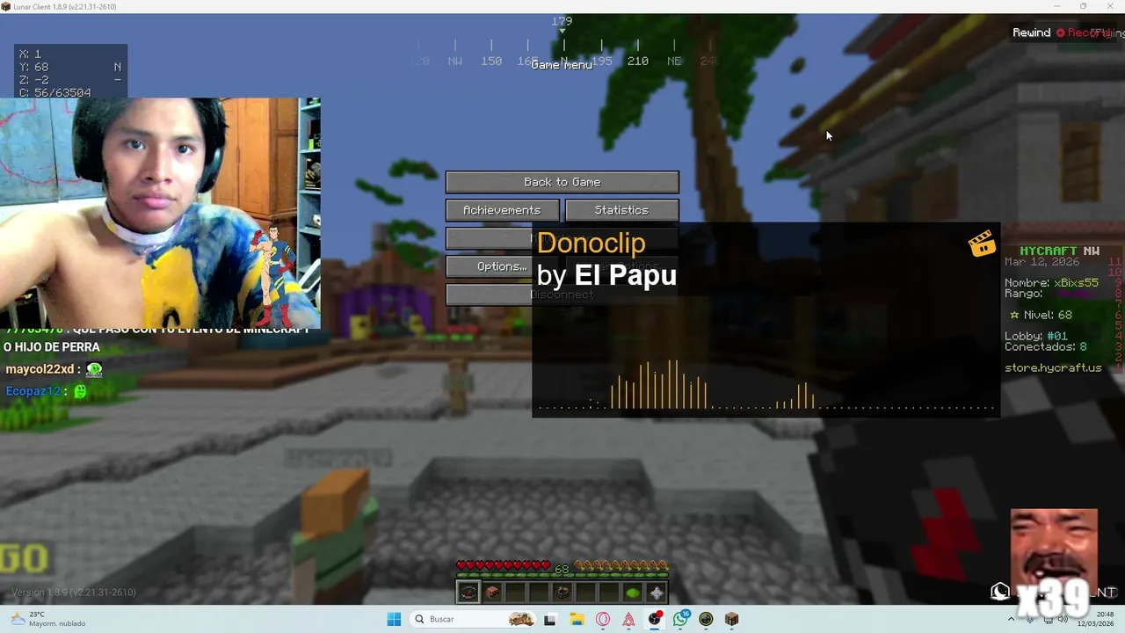Click the Conectados: 8 scoreboard line
Image resolution: width=1125 pixels, height=633 pixels.
click(1046, 346)
